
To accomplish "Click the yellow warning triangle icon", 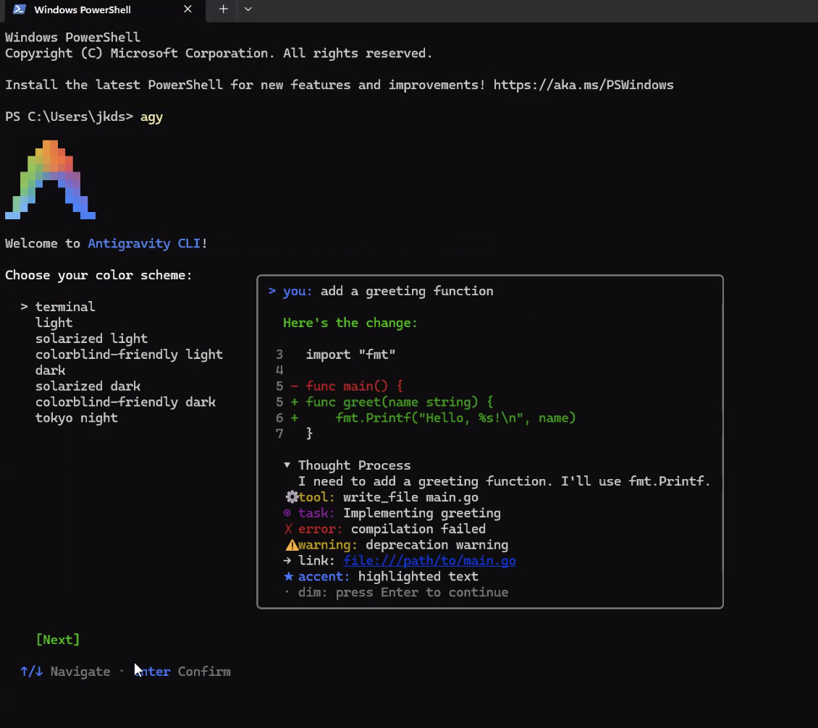I will [292, 545].
